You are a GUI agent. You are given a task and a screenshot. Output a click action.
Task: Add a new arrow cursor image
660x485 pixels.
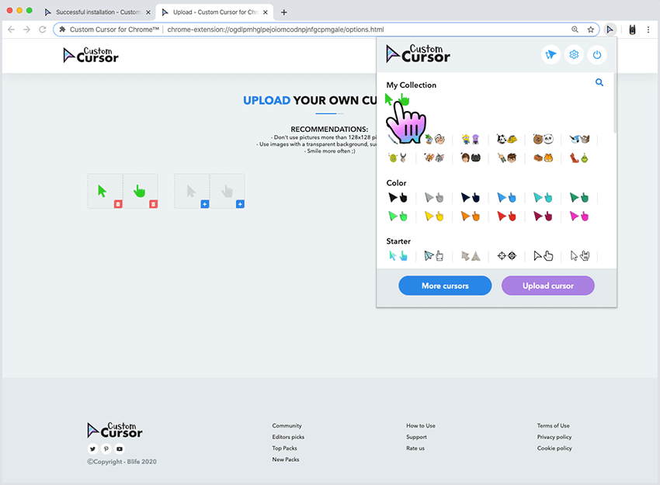coord(204,204)
